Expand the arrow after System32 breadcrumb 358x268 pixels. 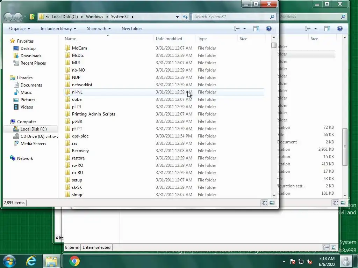coord(133,17)
